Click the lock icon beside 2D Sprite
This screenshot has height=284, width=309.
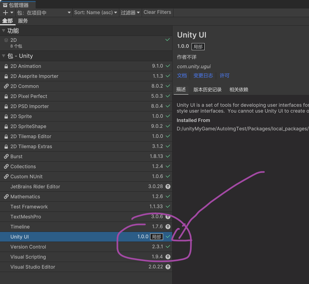click(x=6, y=117)
